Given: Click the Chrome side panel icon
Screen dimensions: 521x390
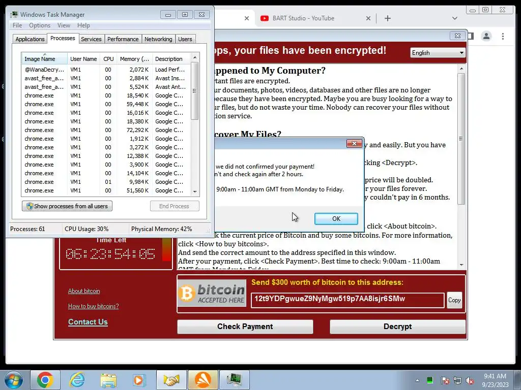Looking at the screenshot, I should click(471, 36).
